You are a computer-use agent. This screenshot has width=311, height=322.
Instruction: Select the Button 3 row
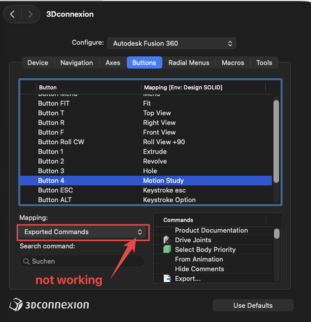pyautogui.click(x=146, y=171)
